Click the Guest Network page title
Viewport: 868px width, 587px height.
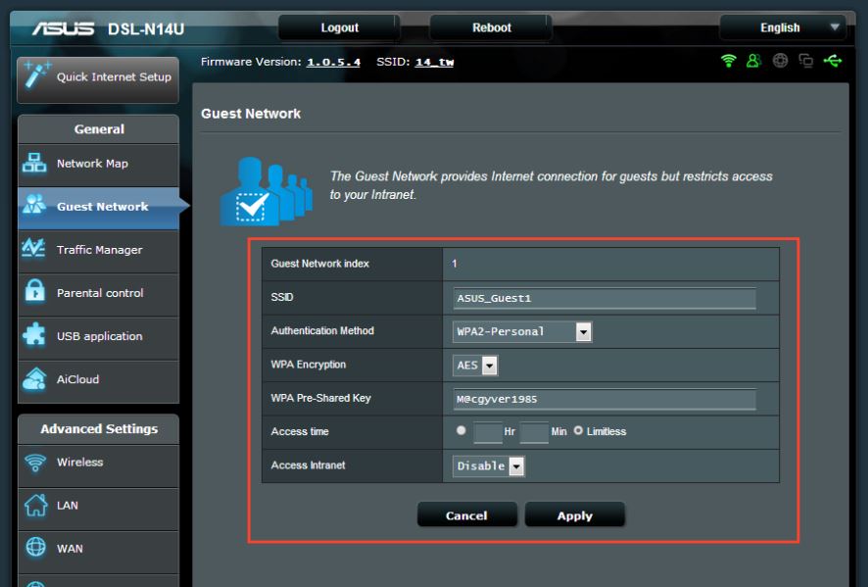click(x=251, y=114)
